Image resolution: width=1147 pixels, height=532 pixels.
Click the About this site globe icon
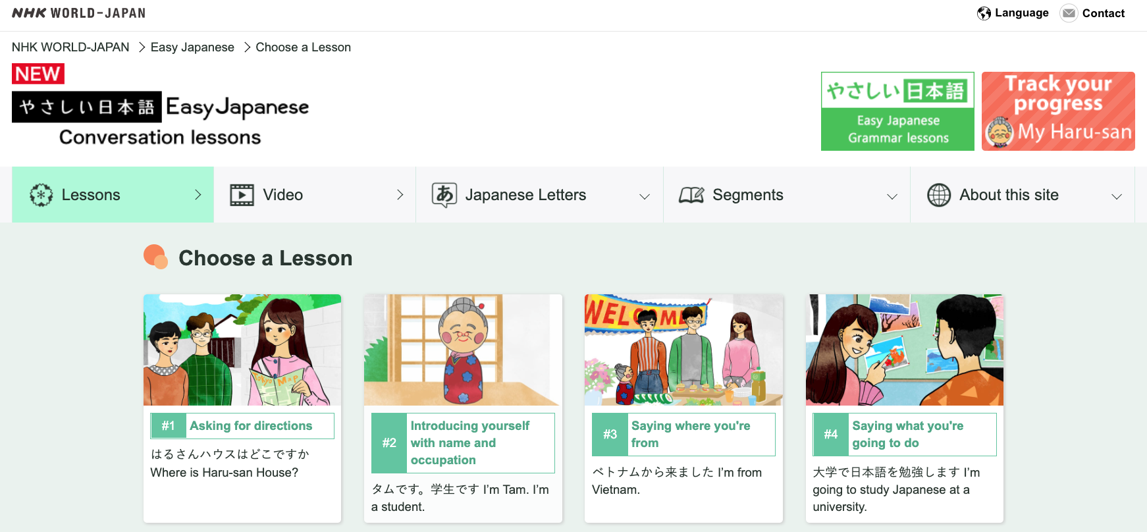click(x=939, y=195)
